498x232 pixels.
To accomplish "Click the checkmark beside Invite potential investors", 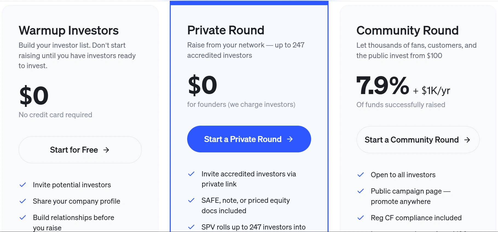I will (x=23, y=185).
